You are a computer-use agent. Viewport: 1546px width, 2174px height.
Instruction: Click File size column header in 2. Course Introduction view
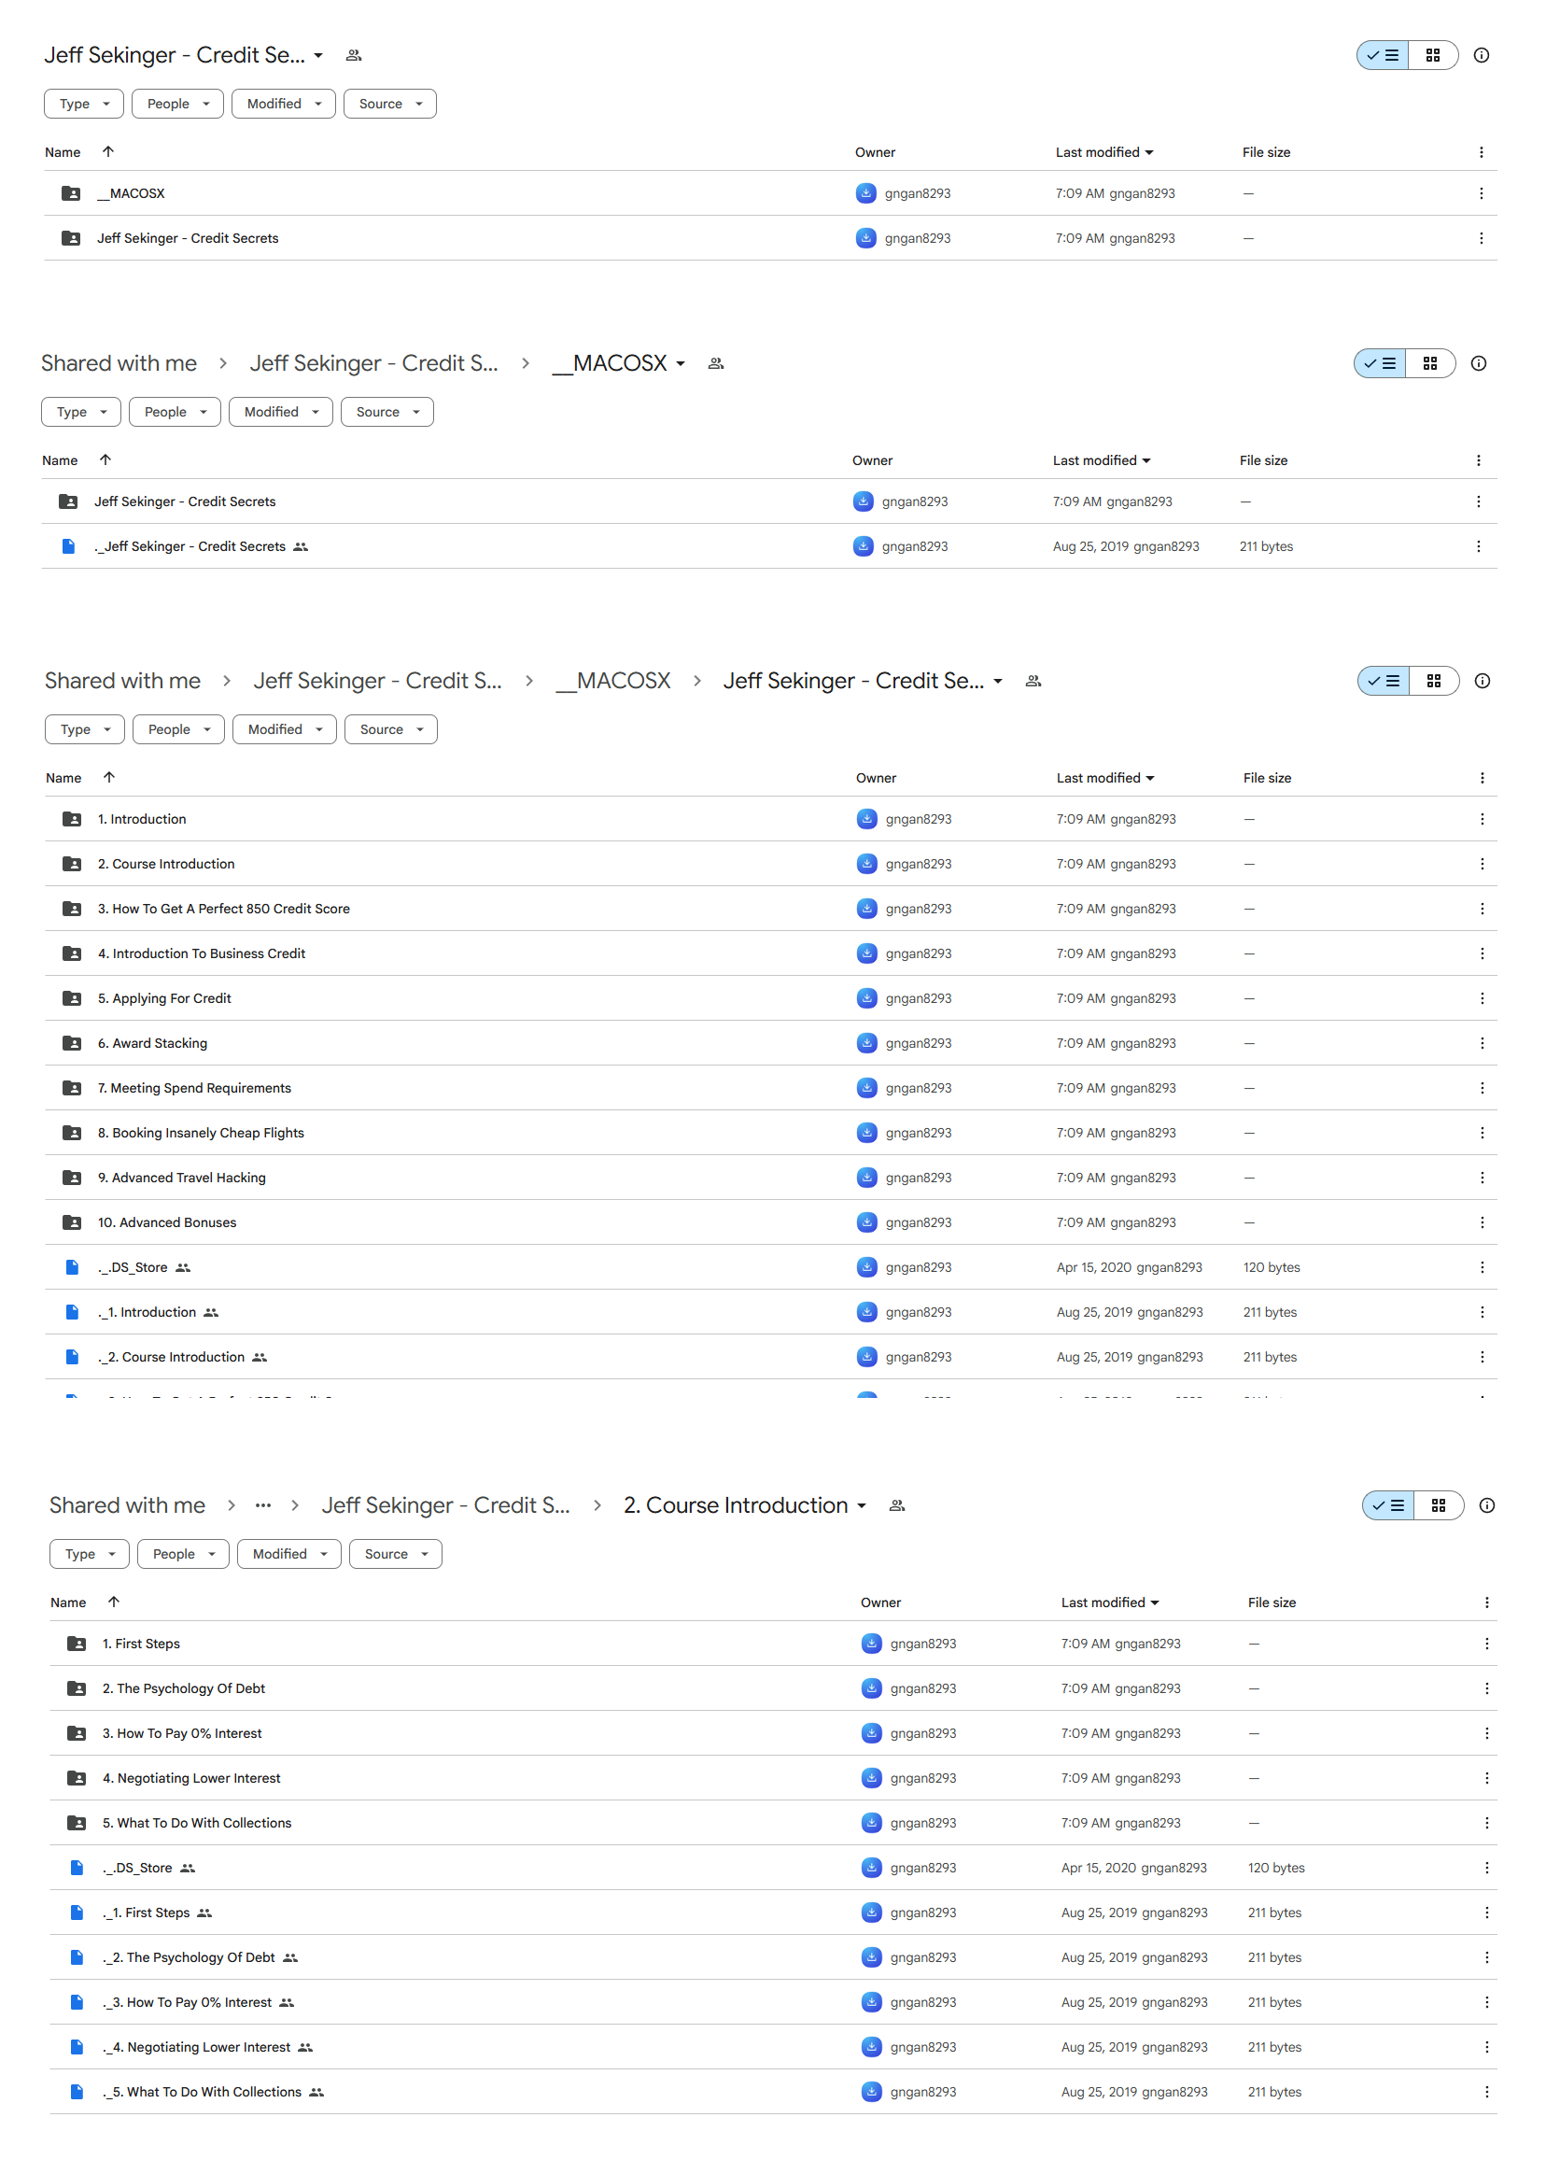point(1271,1602)
